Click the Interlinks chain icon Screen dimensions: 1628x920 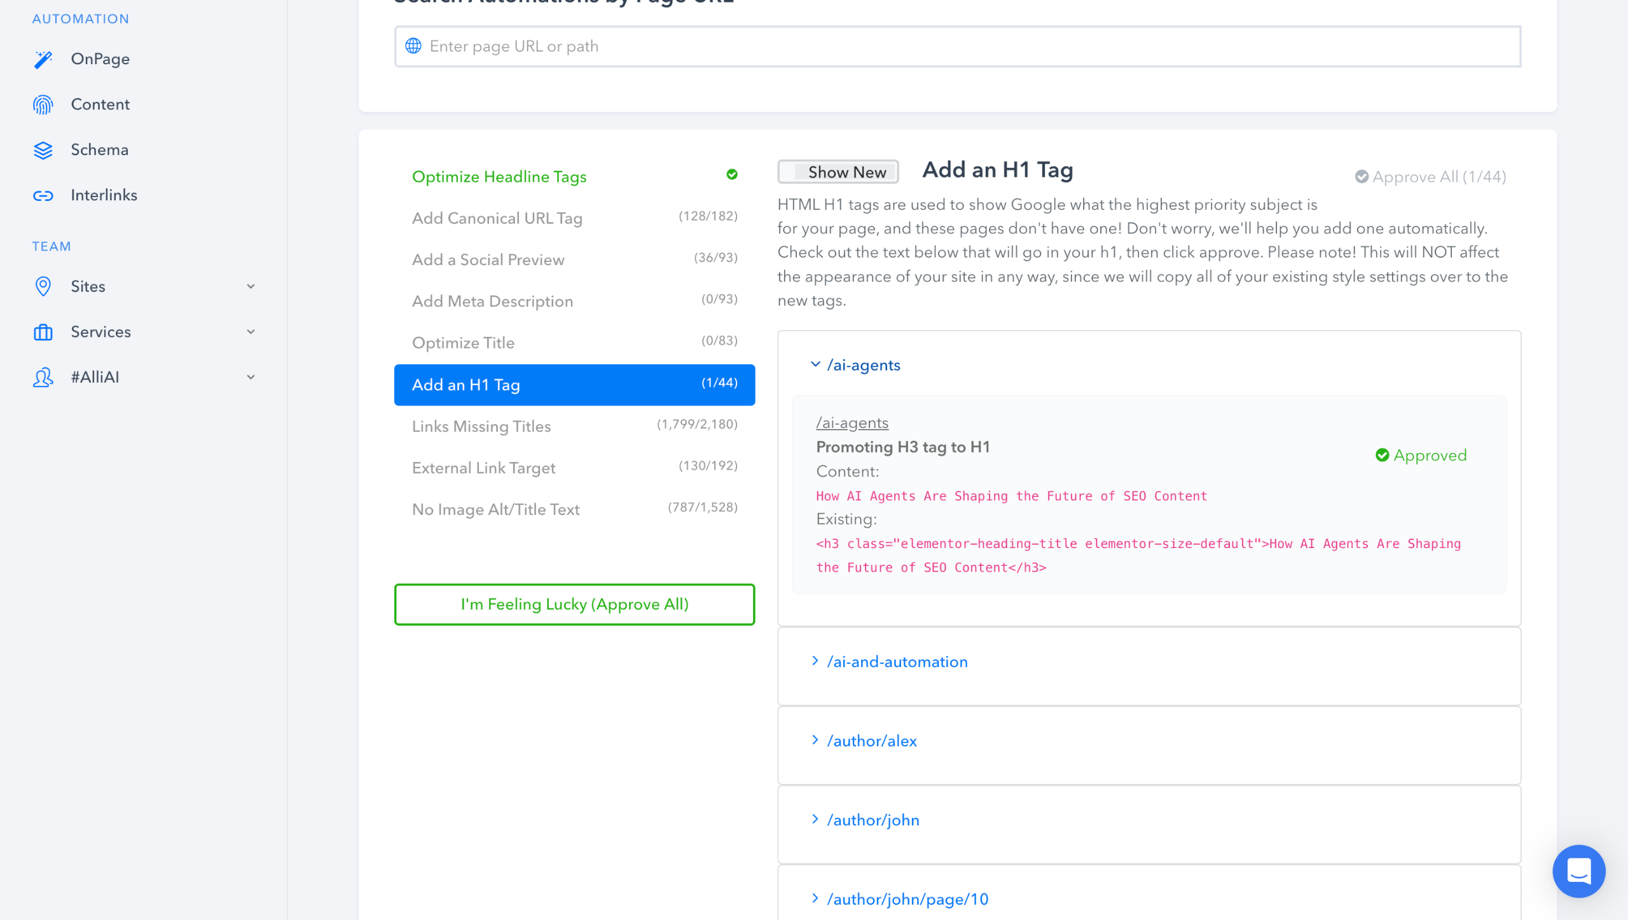(43, 195)
